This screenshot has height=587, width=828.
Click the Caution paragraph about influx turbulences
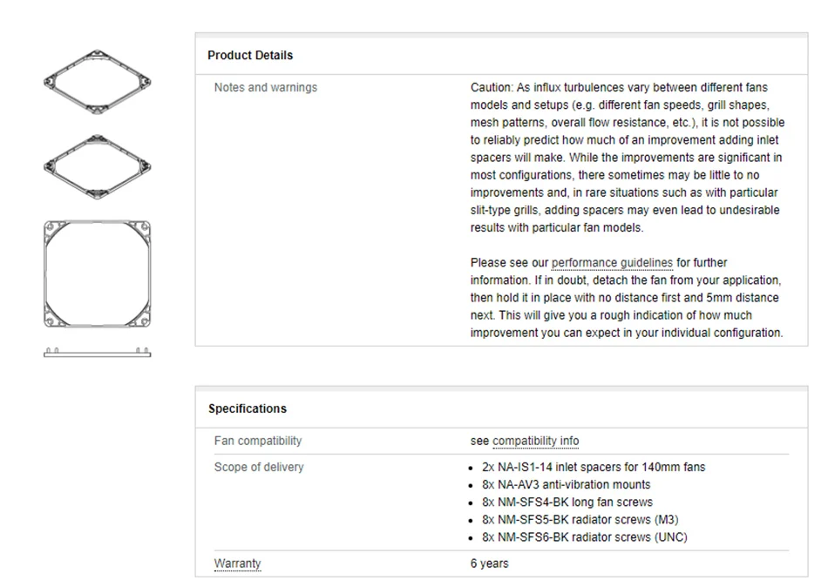coord(626,158)
